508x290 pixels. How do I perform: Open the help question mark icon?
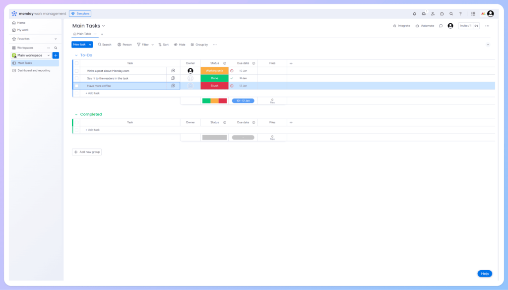[460, 14]
